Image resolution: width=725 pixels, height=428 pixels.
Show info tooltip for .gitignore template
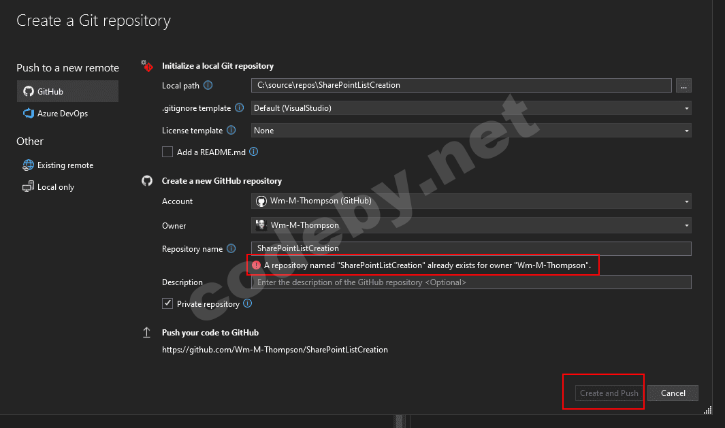(x=239, y=108)
